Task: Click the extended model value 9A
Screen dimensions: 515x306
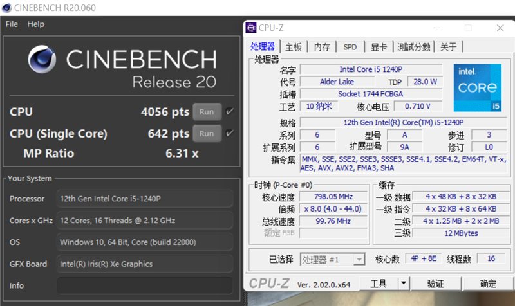Action: [x=405, y=147]
